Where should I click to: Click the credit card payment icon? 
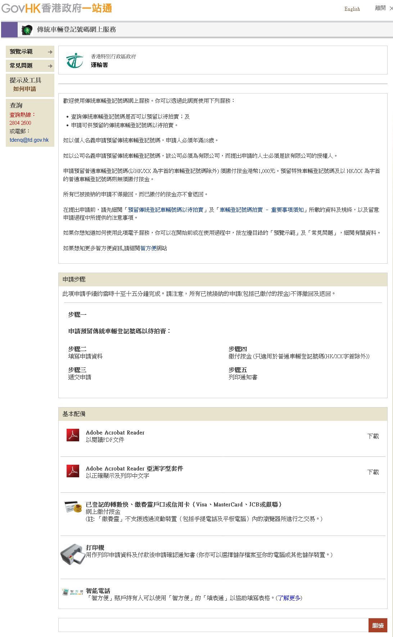pyautogui.click(x=73, y=507)
